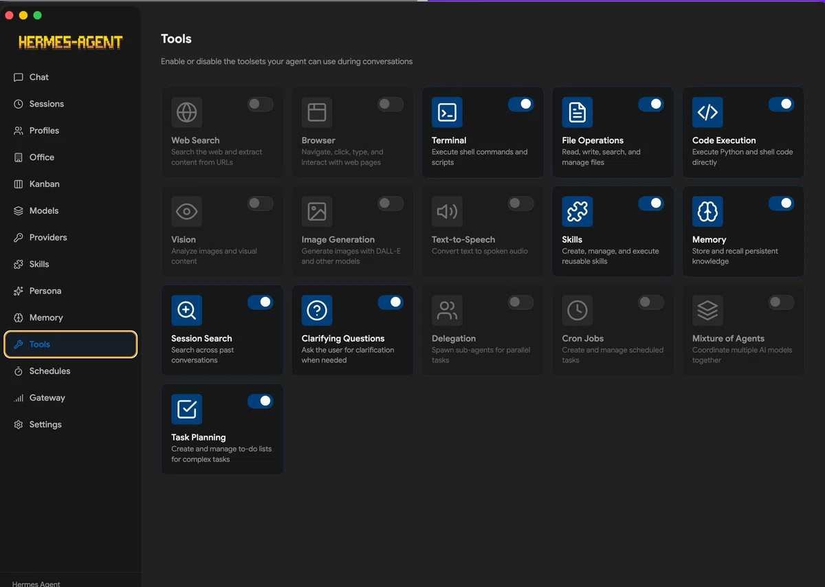825x587 pixels.
Task: Enable the Web Search toggle
Action: point(260,104)
